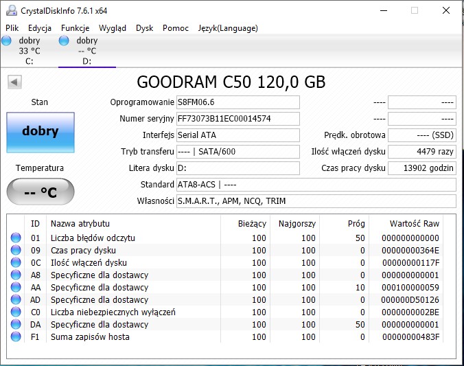The height and width of the screenshot is (366, 464).
Task: Open the Edycja menu
Action: pos(40,28)
